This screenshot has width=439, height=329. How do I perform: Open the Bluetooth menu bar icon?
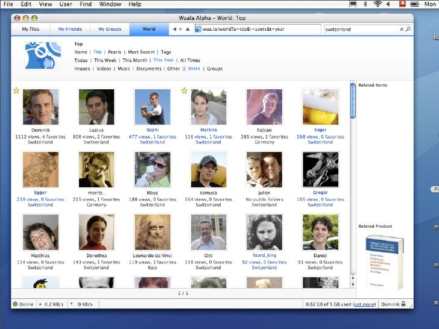coord(365,4)
